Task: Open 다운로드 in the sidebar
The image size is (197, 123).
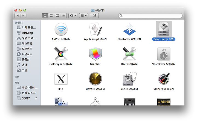Action: 27,54
